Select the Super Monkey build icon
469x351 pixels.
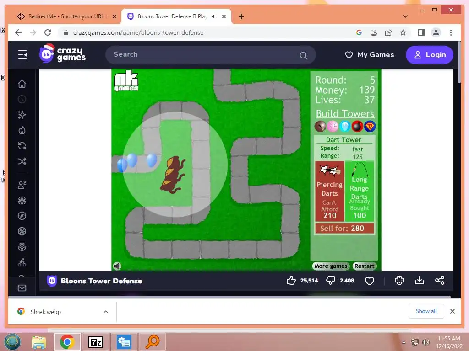click(370, 126)
